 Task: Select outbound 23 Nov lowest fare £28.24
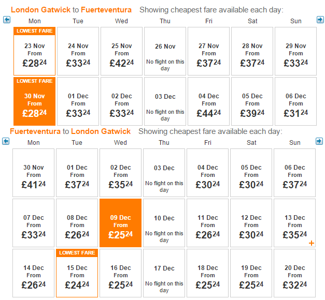(34, 51)
